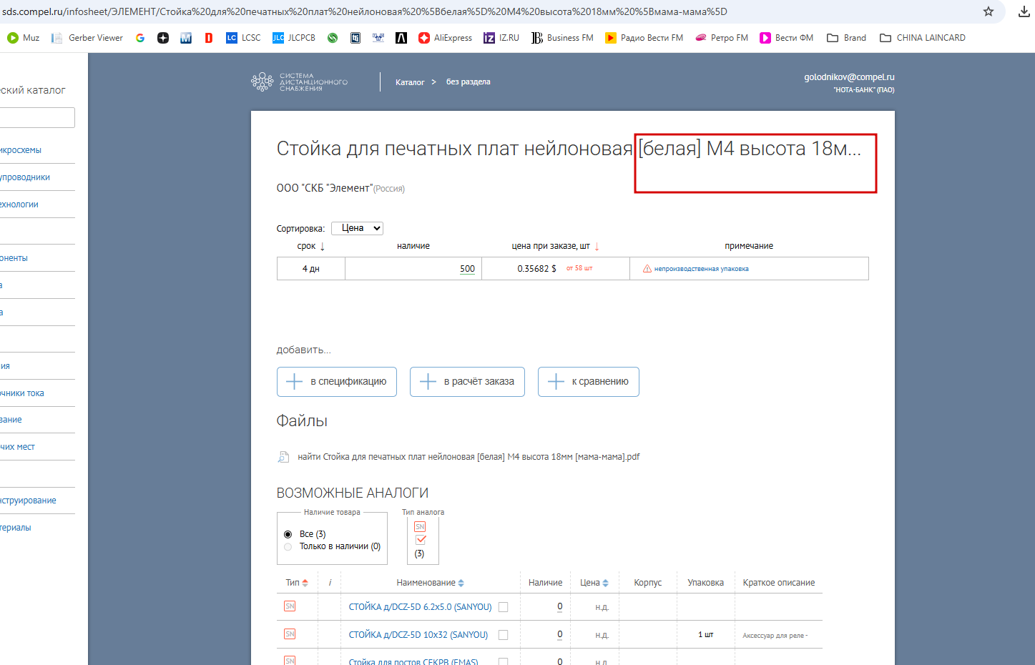Image resolution: width=1035 pixels, height=665 pixels.
Task: Click the browser address bar URL
Action: coord(365,11)
